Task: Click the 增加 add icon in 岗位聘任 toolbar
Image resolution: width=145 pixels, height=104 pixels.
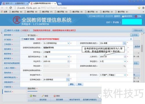Action: [x=31, y=96]
